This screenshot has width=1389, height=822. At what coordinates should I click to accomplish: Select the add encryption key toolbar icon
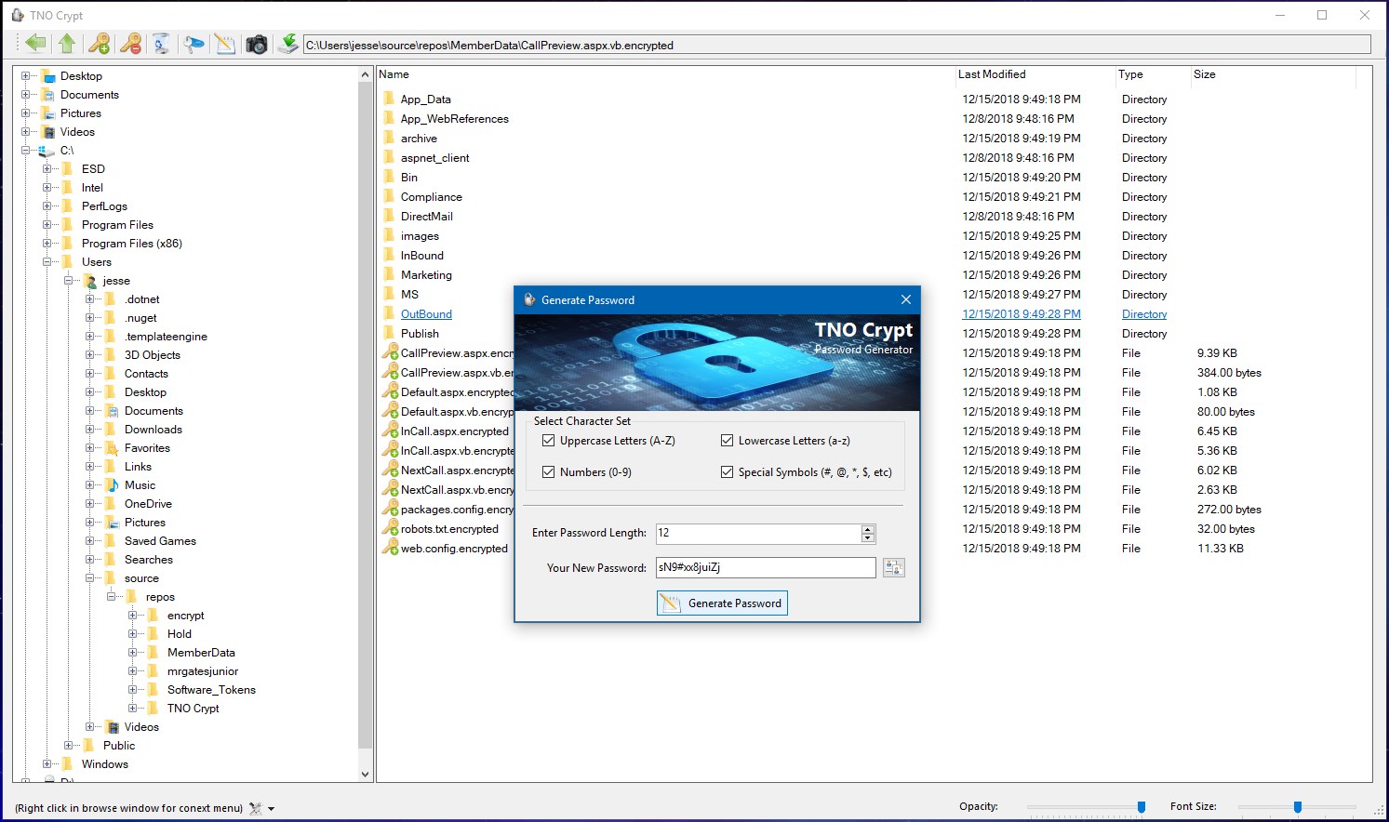point(99,43)
